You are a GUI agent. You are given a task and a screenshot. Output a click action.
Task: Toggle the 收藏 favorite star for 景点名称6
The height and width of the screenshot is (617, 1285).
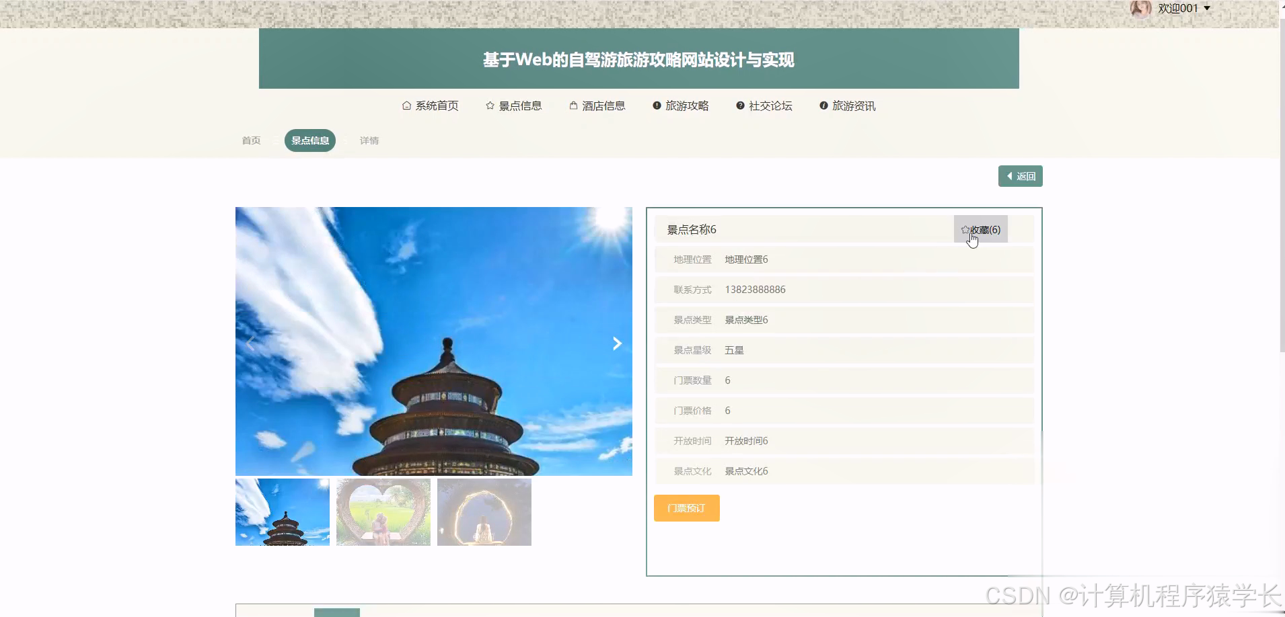980,229
